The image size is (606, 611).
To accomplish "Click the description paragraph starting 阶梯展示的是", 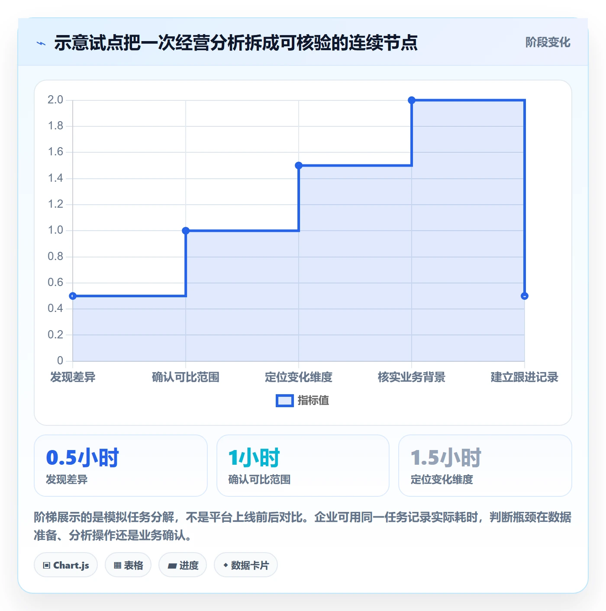I will tap(303, 526).
